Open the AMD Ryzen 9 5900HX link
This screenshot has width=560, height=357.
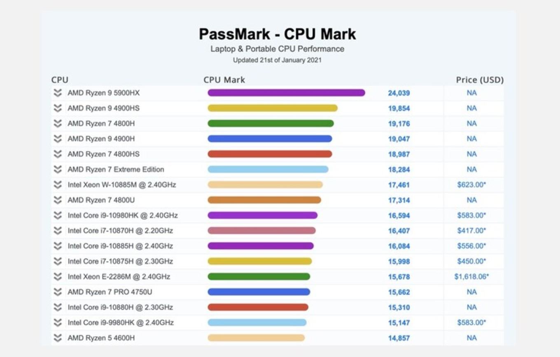pos(104,93)
